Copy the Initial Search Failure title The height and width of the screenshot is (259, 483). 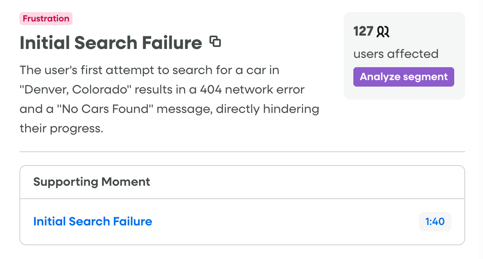[x=215, y=41]
